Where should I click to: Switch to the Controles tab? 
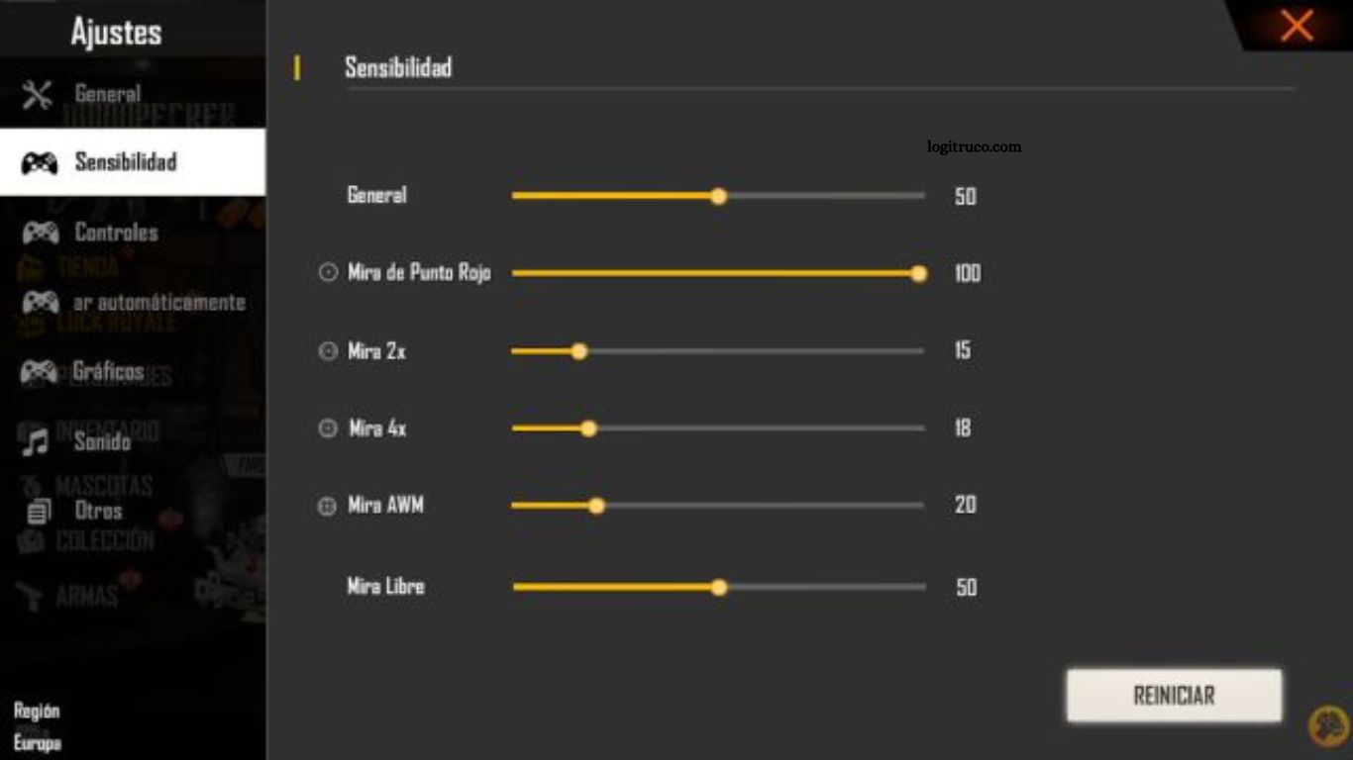pyautogui.click(x=116, y=233)
